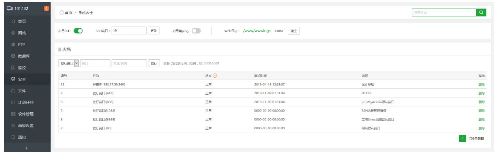The width and height of the screenshot is (495, 155).
Task: Click 清空 button to clear web logs
Action: click(294, 31)
